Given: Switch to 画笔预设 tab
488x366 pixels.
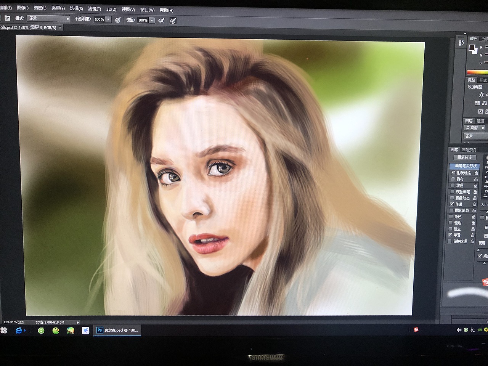Looking at the screenshot, I should click(469, 150).
